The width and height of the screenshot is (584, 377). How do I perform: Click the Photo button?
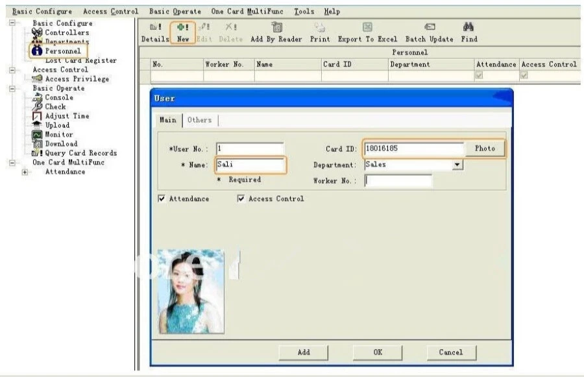point(485,149)
